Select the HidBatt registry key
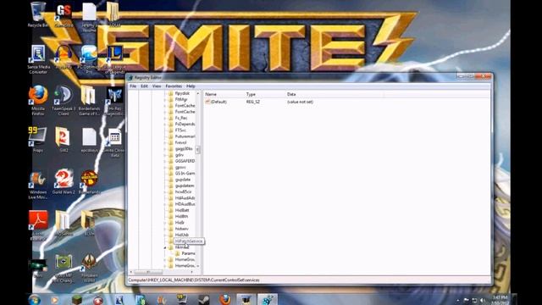The width and height of the screenshot is (542, 305). pos(182,210)
